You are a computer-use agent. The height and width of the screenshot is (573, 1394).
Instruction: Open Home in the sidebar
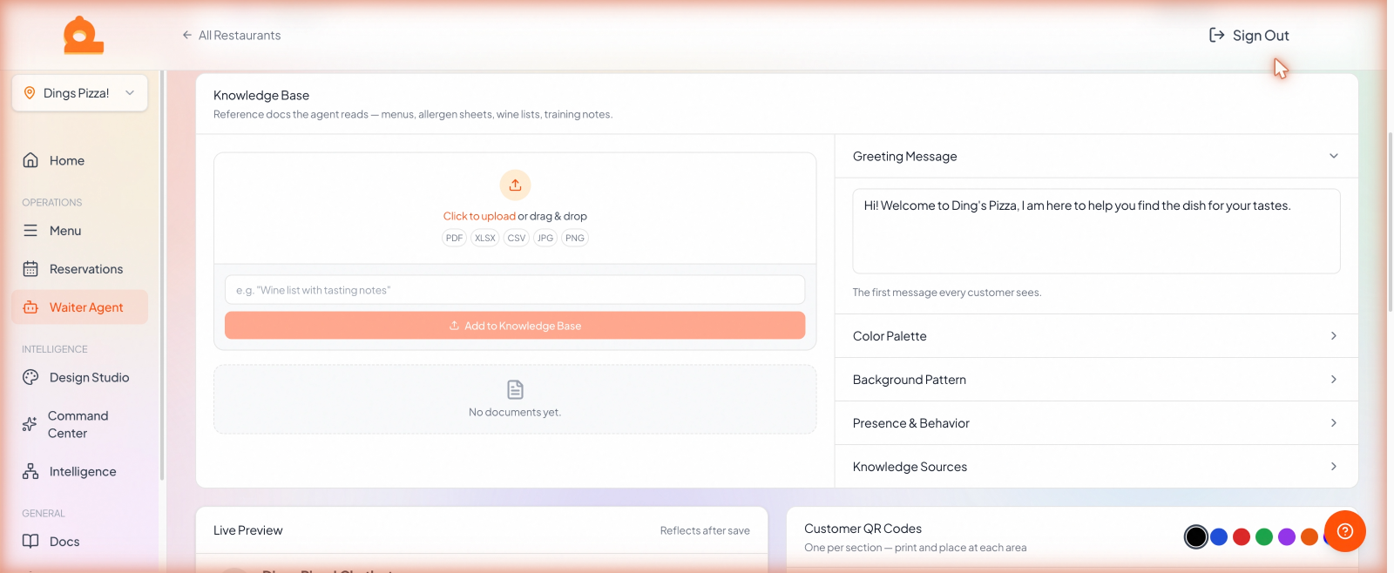coord(79,160)
